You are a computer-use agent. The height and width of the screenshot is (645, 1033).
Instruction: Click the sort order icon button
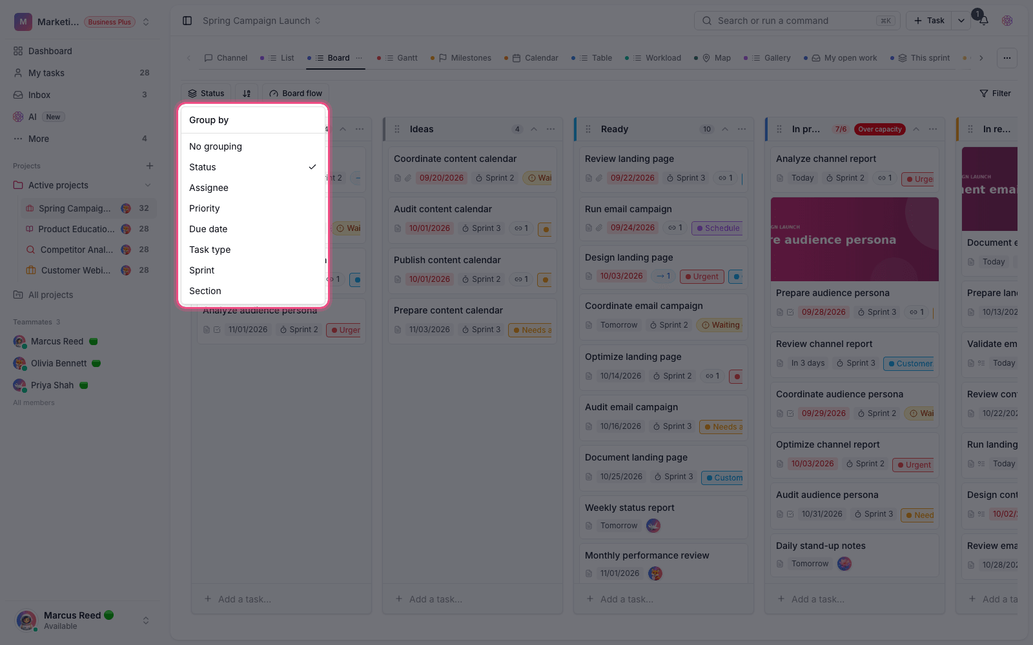point(247,94)
